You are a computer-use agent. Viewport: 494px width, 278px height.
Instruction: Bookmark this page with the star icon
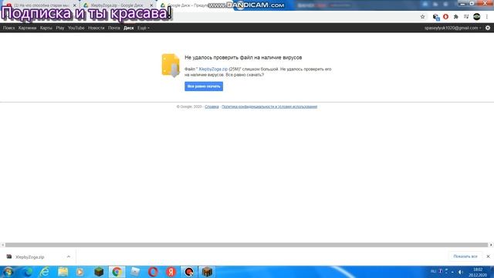coord(422,17)
